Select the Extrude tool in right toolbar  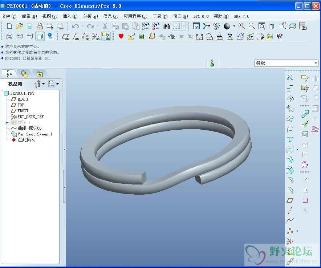tap(290, 89)
